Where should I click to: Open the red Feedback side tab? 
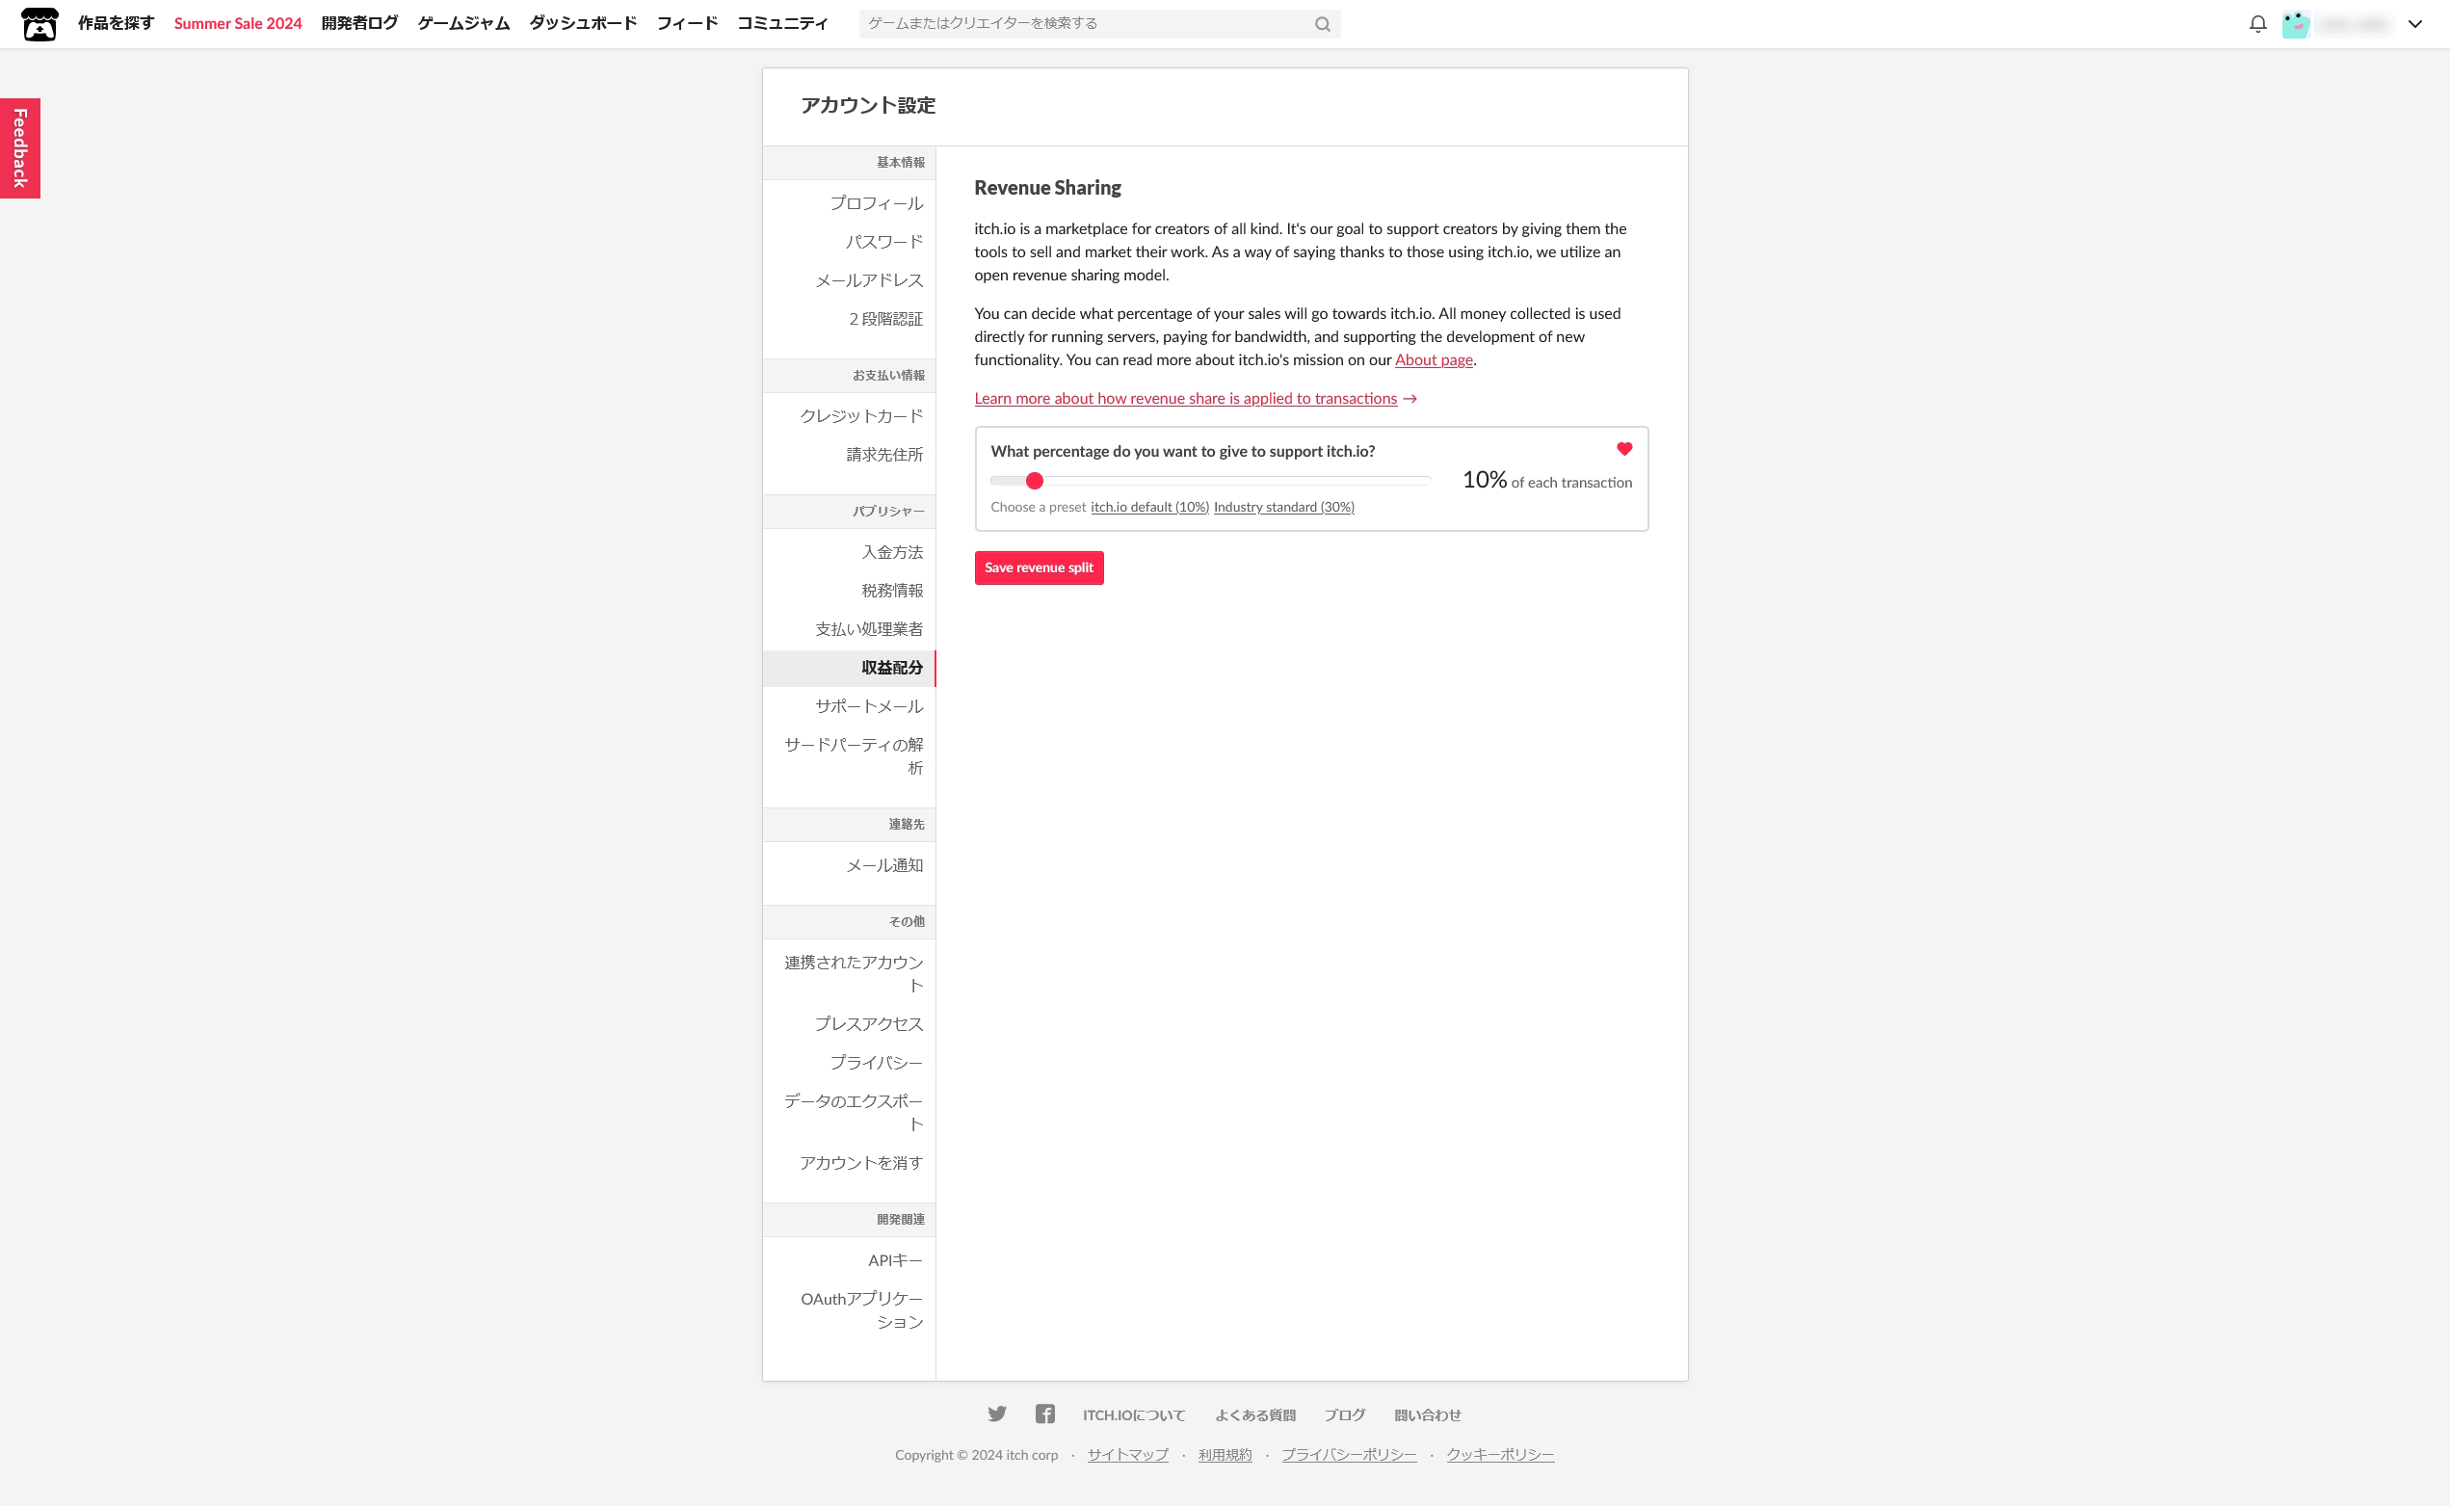(20, 148)
